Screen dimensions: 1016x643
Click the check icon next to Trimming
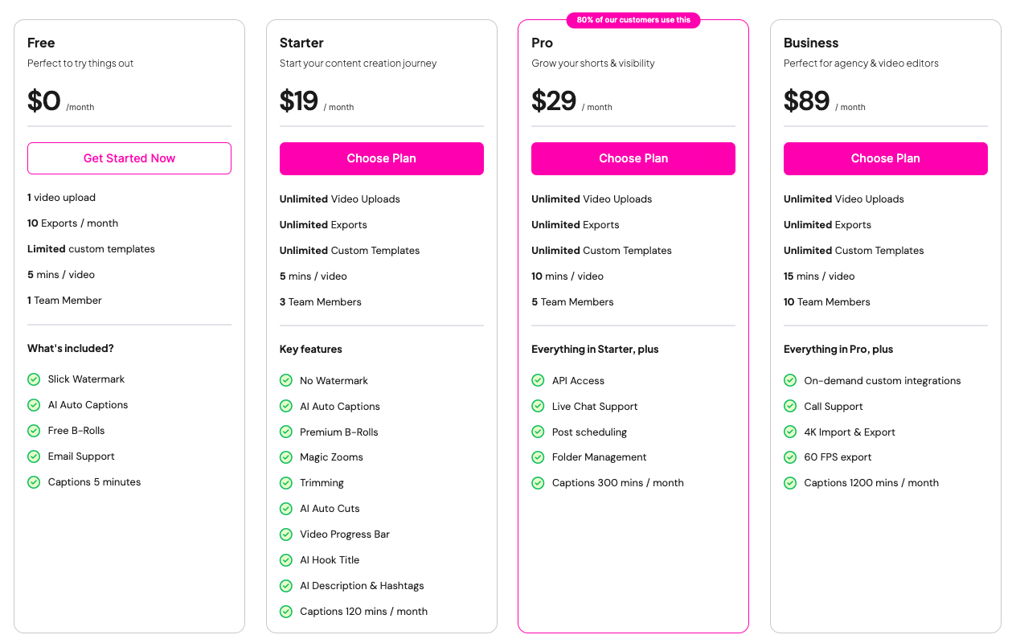tap(286, 483)
